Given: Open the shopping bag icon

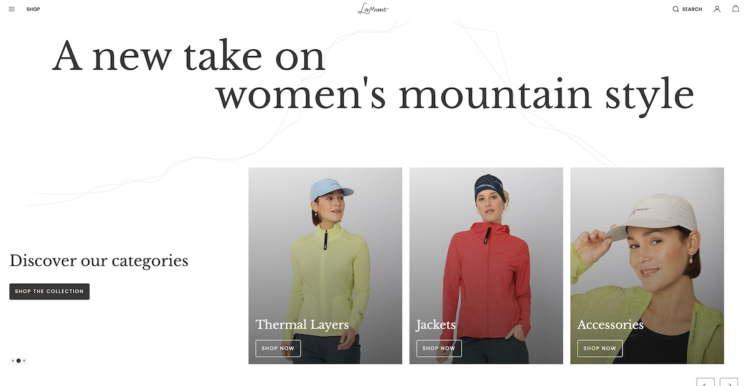Looking at the screenshot, I should [x=736, y=9].
